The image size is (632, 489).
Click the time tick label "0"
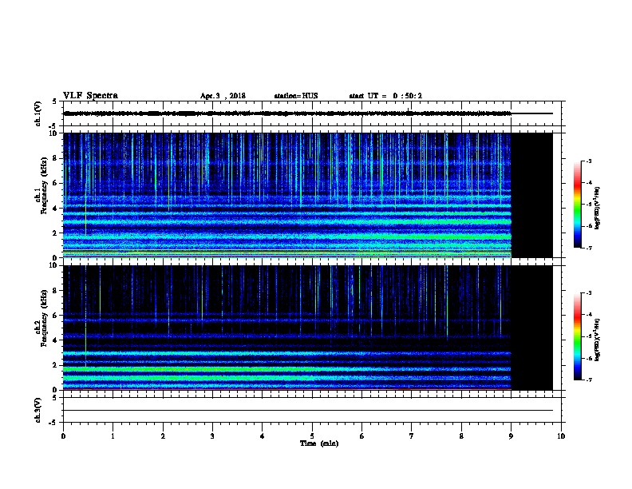(63, 436)
